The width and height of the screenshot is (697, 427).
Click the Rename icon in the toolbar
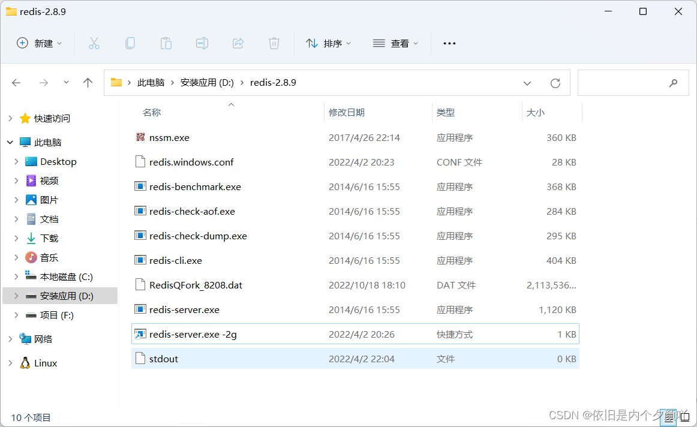(x=202, y=43)
